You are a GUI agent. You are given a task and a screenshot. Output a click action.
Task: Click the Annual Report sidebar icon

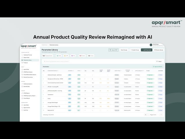pyautogui.click(x=22, y=98)
